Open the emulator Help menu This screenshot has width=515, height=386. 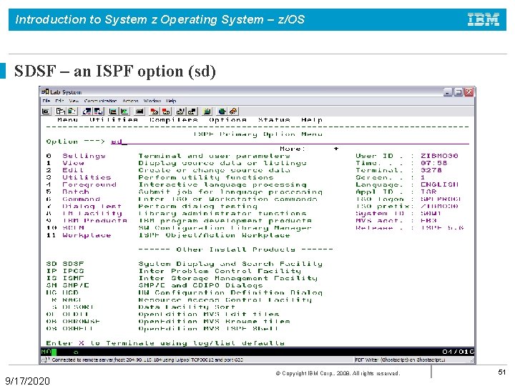tap(171, 101)
